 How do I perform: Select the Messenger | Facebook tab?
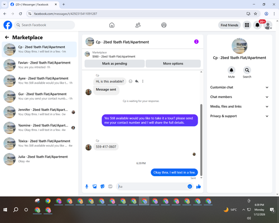tap(33, 4)
